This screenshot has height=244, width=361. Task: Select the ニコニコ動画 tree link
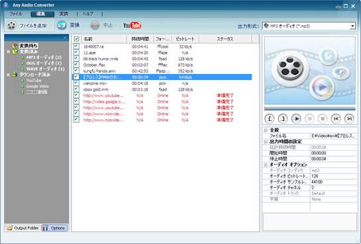(36, 92)
